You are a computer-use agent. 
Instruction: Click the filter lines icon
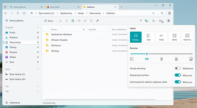[141, 21]
